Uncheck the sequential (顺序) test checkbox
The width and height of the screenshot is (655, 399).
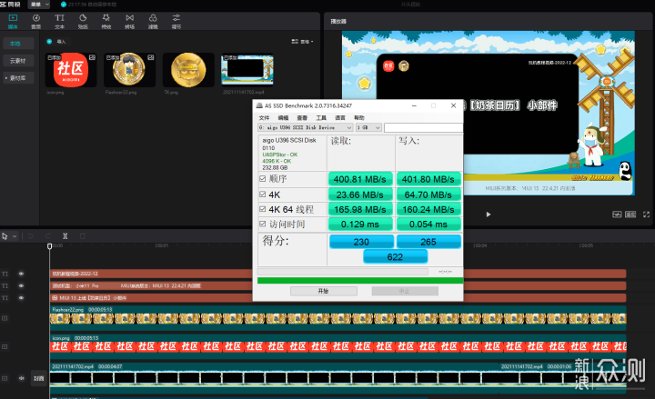point(262,179)
